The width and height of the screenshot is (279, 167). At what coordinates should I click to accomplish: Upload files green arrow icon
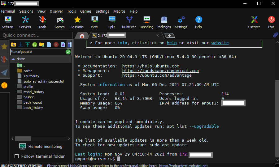(x=28, y=45)
